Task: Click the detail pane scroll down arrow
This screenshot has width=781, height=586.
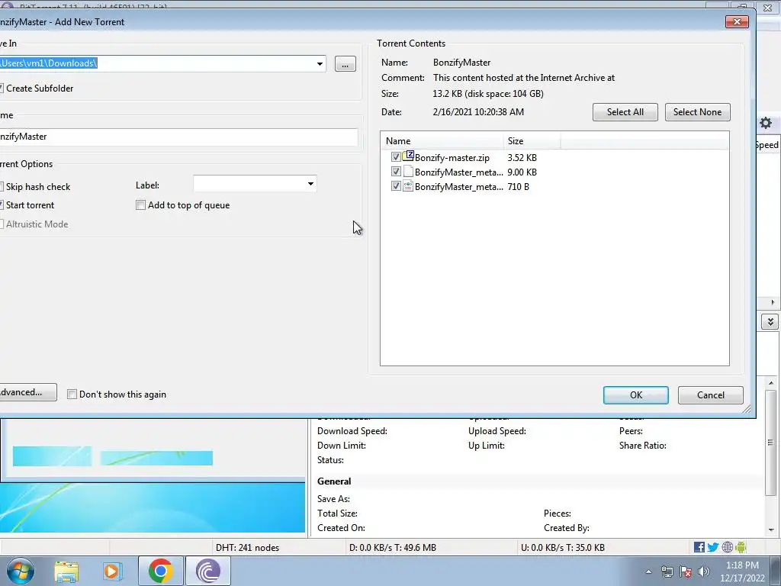Action: [771, 530]
